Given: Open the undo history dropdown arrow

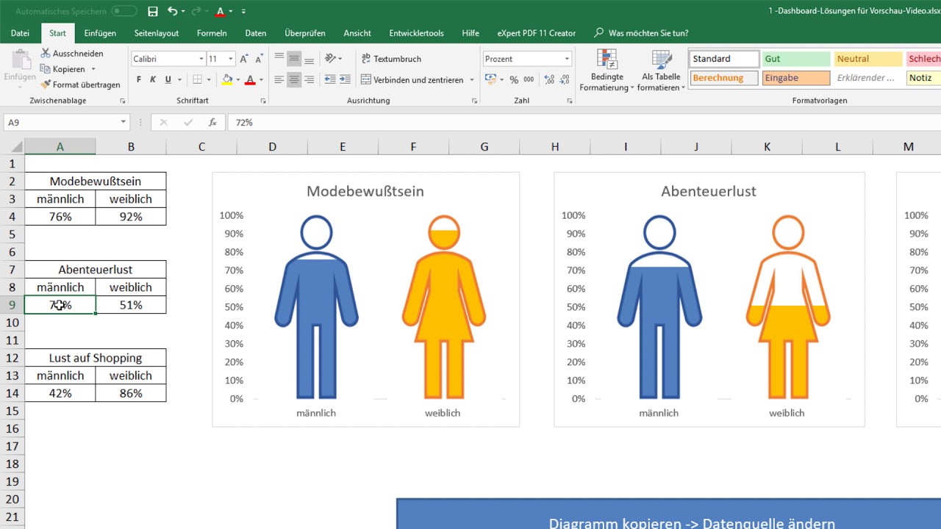Looking at the screenshot, I should [182, 11].
